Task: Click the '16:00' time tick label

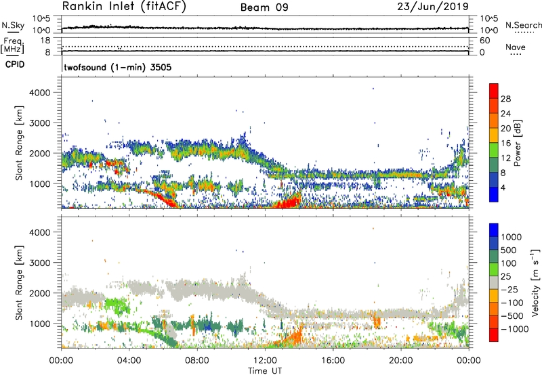Action: click(x=333, y=361)
